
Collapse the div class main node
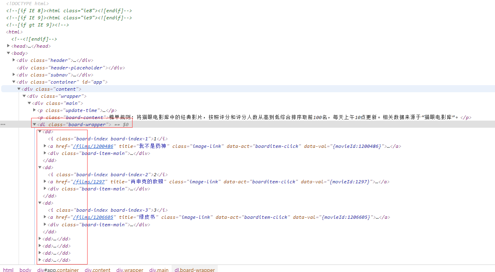coord(29,103)
